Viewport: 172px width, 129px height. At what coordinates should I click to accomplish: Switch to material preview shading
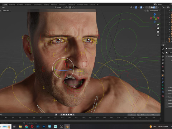(154, 8)
